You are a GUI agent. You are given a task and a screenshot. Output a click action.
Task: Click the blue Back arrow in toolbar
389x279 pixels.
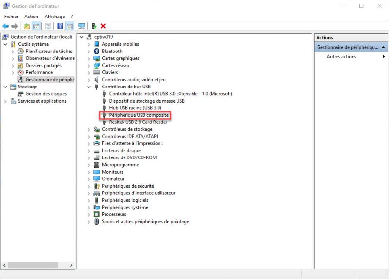(5, 26)
